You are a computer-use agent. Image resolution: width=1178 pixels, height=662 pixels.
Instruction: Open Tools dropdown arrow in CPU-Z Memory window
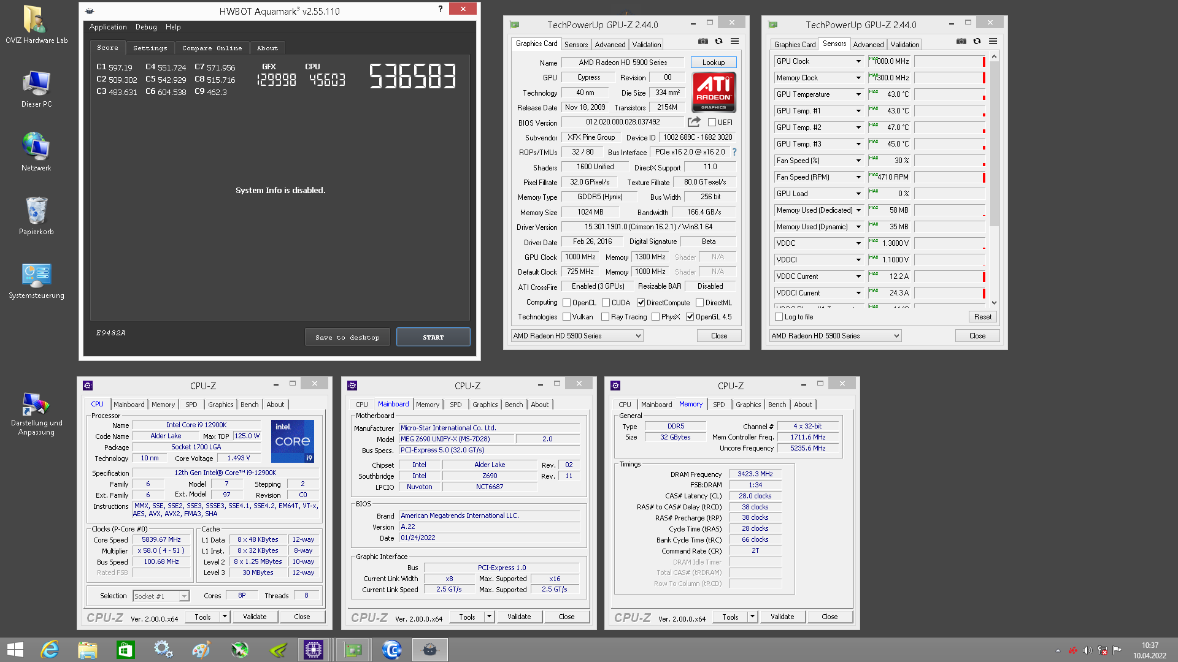(752, 617)
